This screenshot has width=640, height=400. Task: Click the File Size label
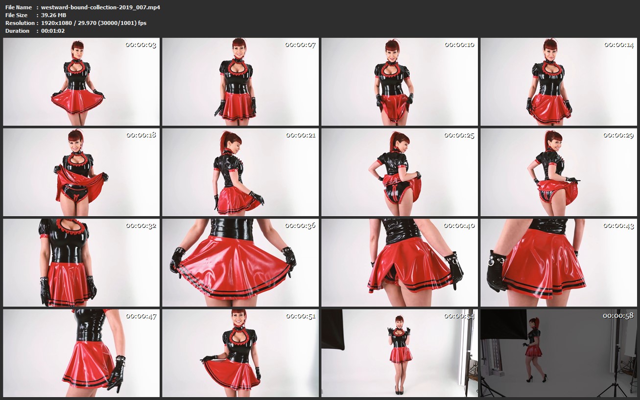click(17, 15)
